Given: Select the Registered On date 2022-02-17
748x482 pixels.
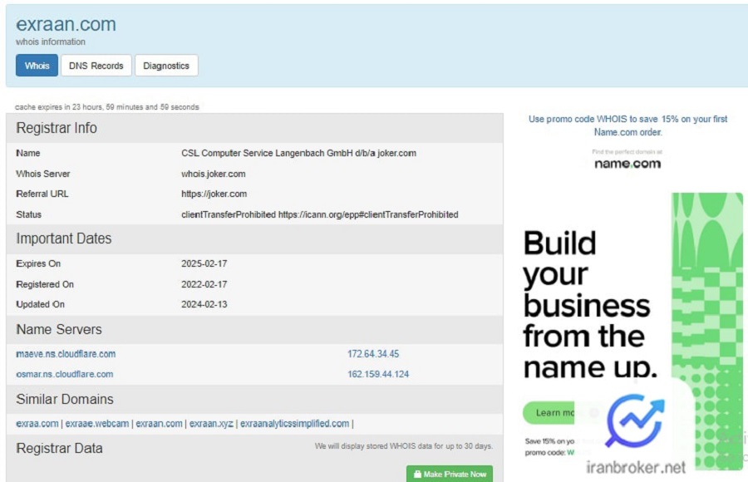Looking at the screenshot, I should click(x=204, y=284).
